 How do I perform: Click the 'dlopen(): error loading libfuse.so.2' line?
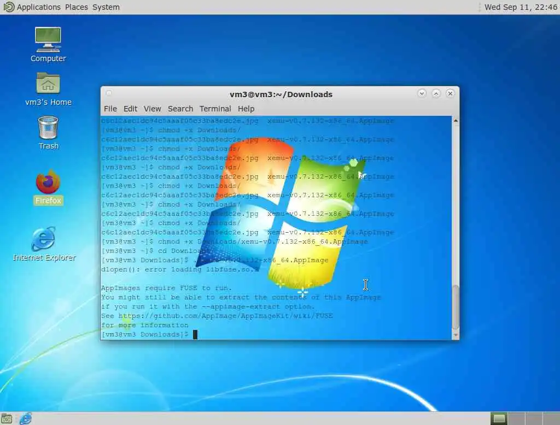[x=179, y=269]
